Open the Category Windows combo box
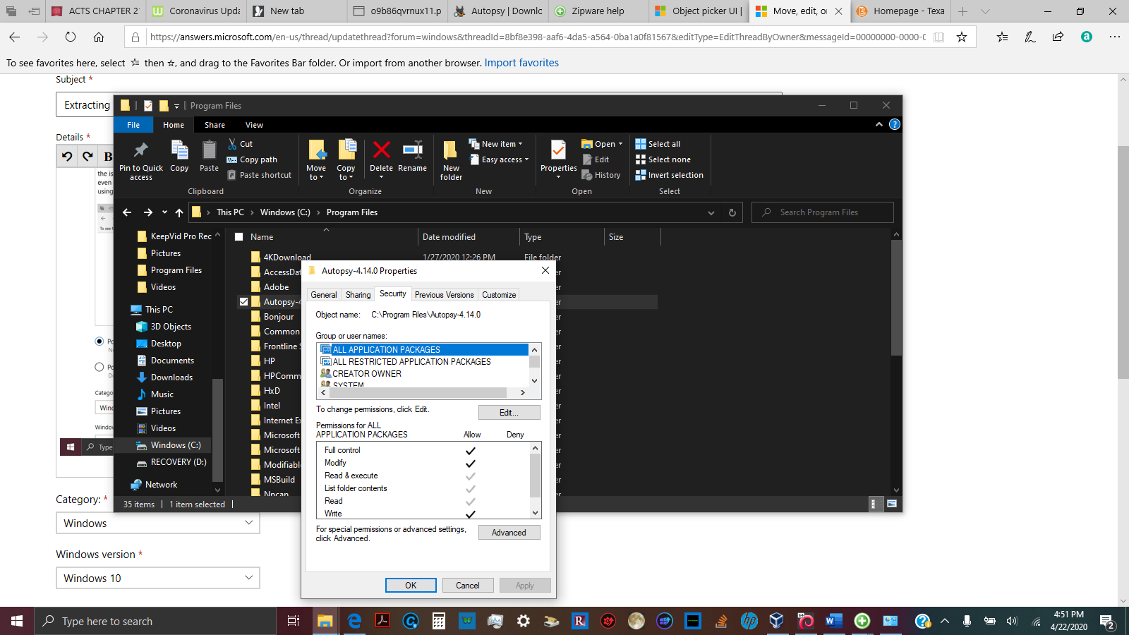Screen dimensions: 1129x635 coord(157,523)
